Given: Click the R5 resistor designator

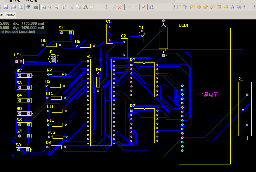Looking at the screenshot, I should 44,40.
